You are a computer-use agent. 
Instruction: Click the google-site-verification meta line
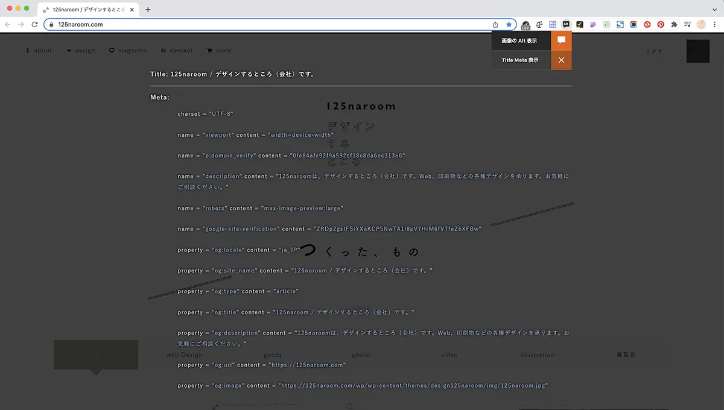click(329, 229)
